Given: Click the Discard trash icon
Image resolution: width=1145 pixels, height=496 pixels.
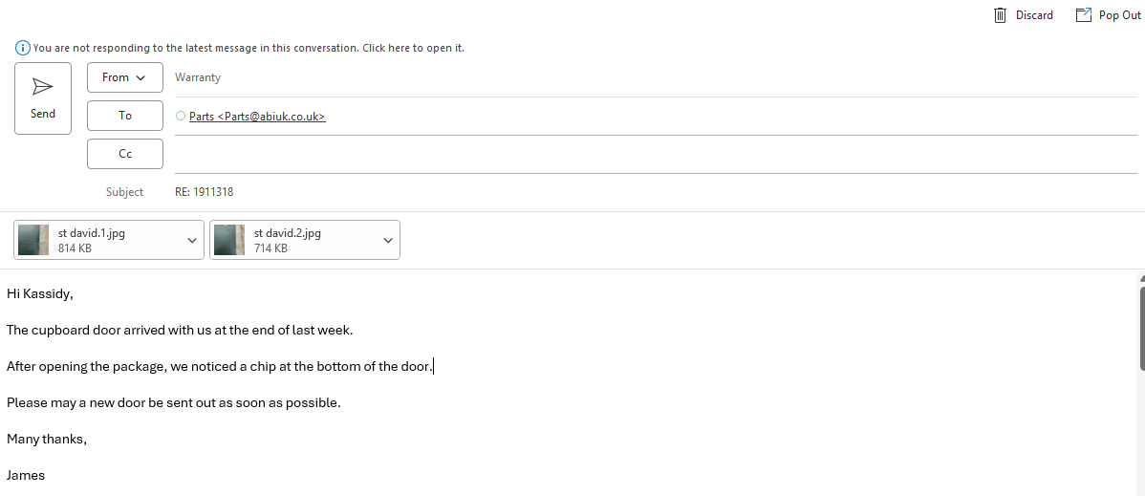Looking at the screenshot, I should pos(1001,15).
